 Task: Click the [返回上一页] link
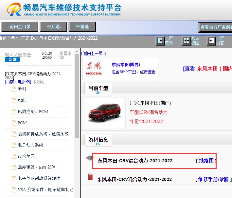coord(94,53)
